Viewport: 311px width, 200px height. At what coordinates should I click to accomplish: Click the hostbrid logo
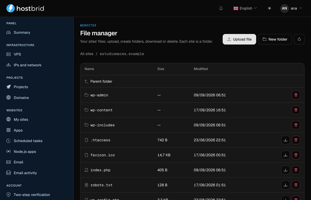pos(25,8)
